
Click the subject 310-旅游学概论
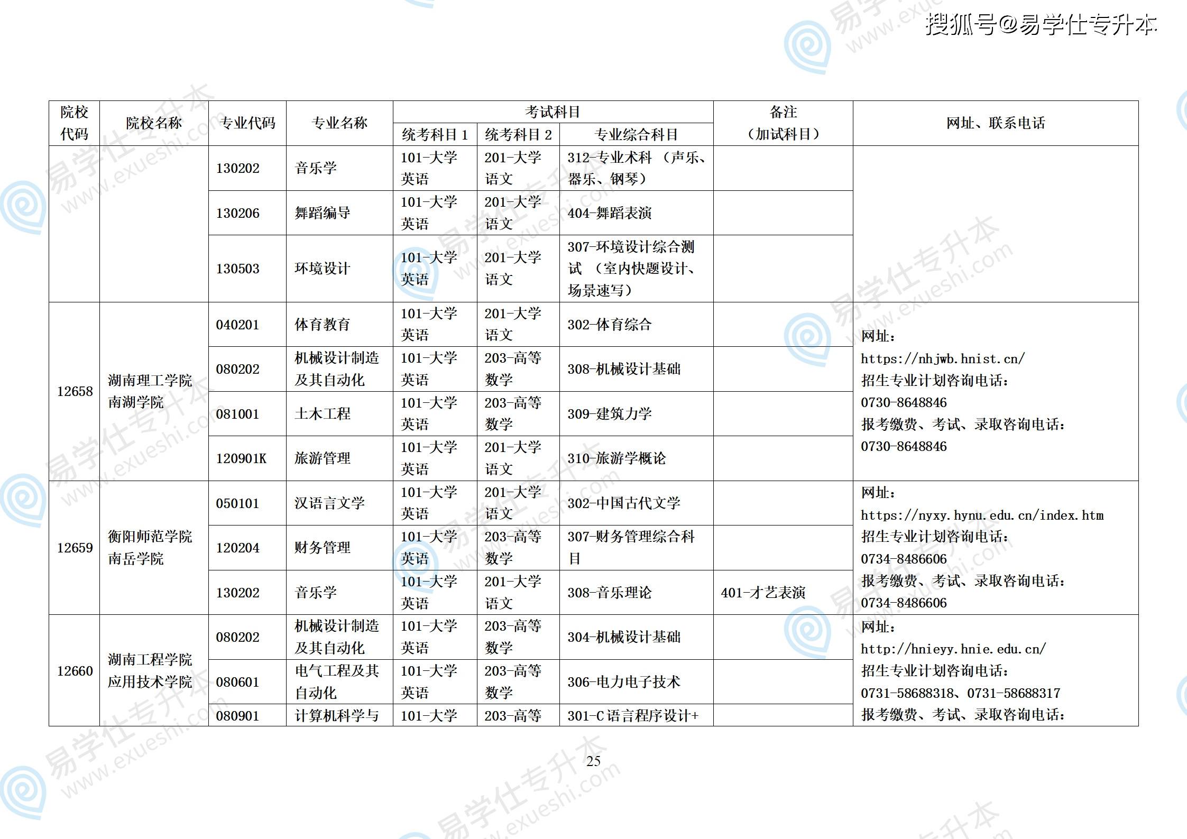click(616, 459)
